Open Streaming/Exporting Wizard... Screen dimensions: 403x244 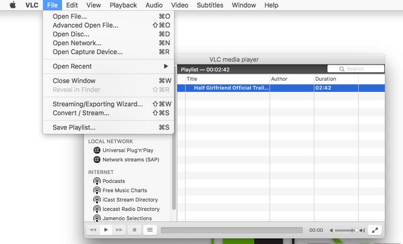108,104
